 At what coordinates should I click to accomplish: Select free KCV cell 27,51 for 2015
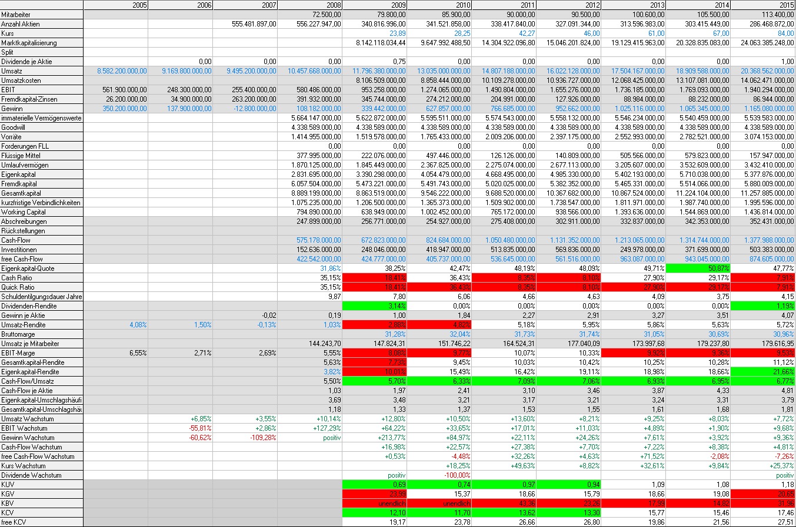pyautogui.click(x=763, y=522)
